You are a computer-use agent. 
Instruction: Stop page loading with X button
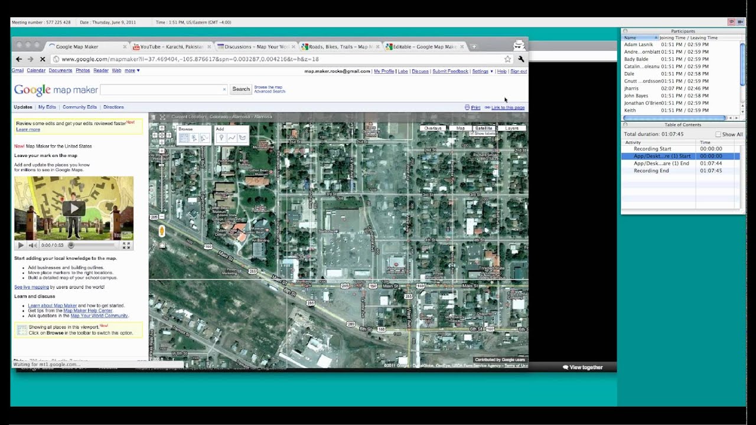tap(43, 59)
